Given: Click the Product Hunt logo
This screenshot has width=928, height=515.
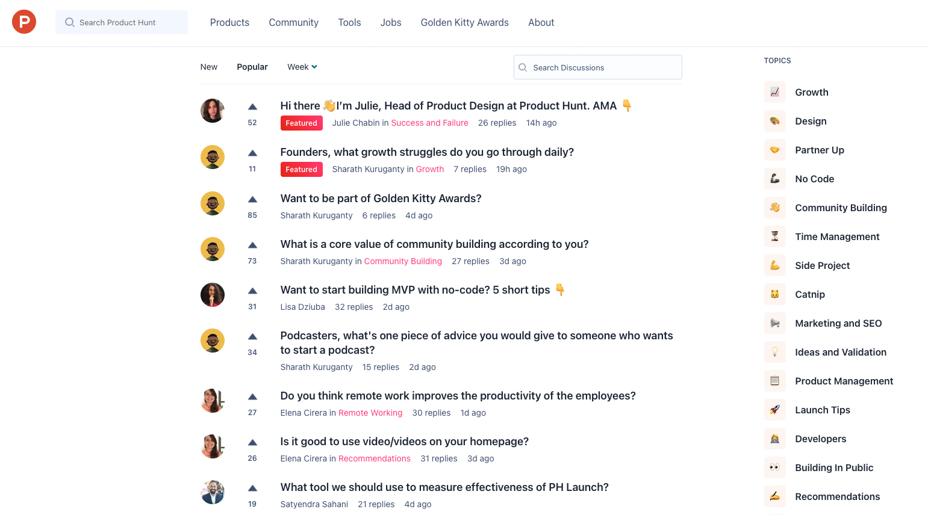Looking at the screenshot, I should point(24,22).
